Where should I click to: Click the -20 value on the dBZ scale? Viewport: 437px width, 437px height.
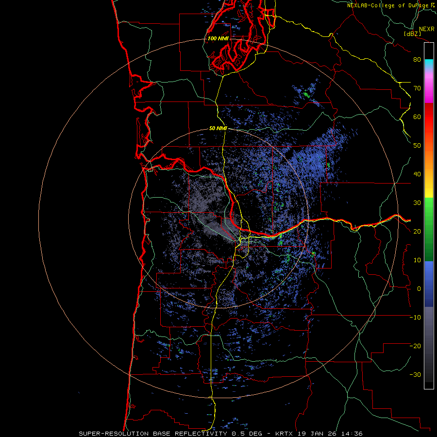click(x=415, y=346)
